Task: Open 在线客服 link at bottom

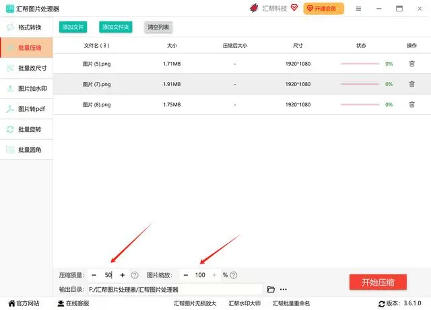Action: pyautogui.click(x=73, y=303)
